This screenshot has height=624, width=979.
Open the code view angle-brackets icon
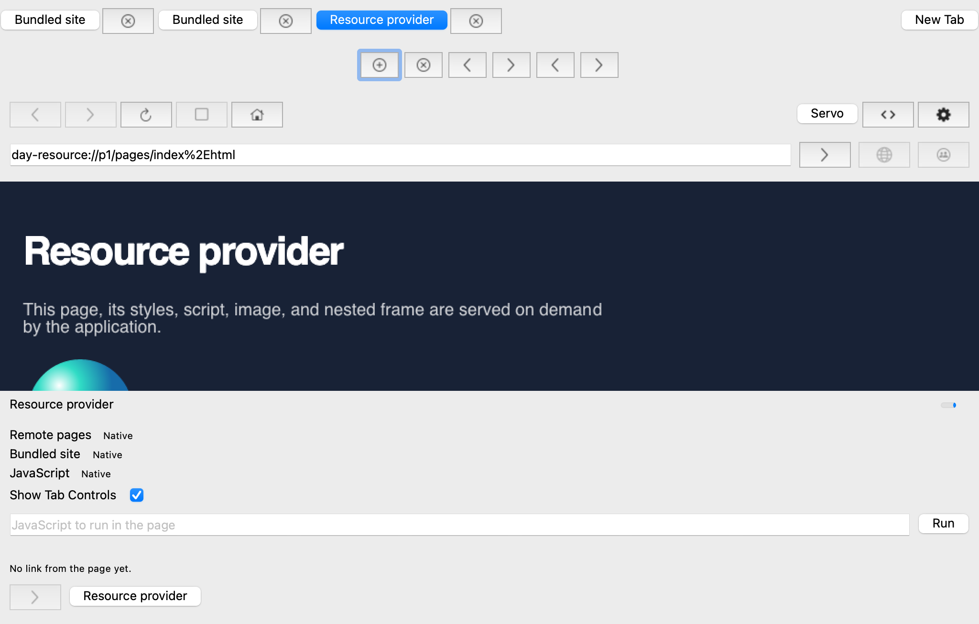[x=888, y=115]
